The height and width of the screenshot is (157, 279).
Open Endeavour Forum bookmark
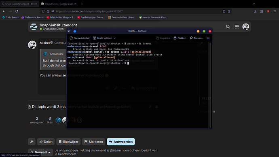(x=33, y=17)
